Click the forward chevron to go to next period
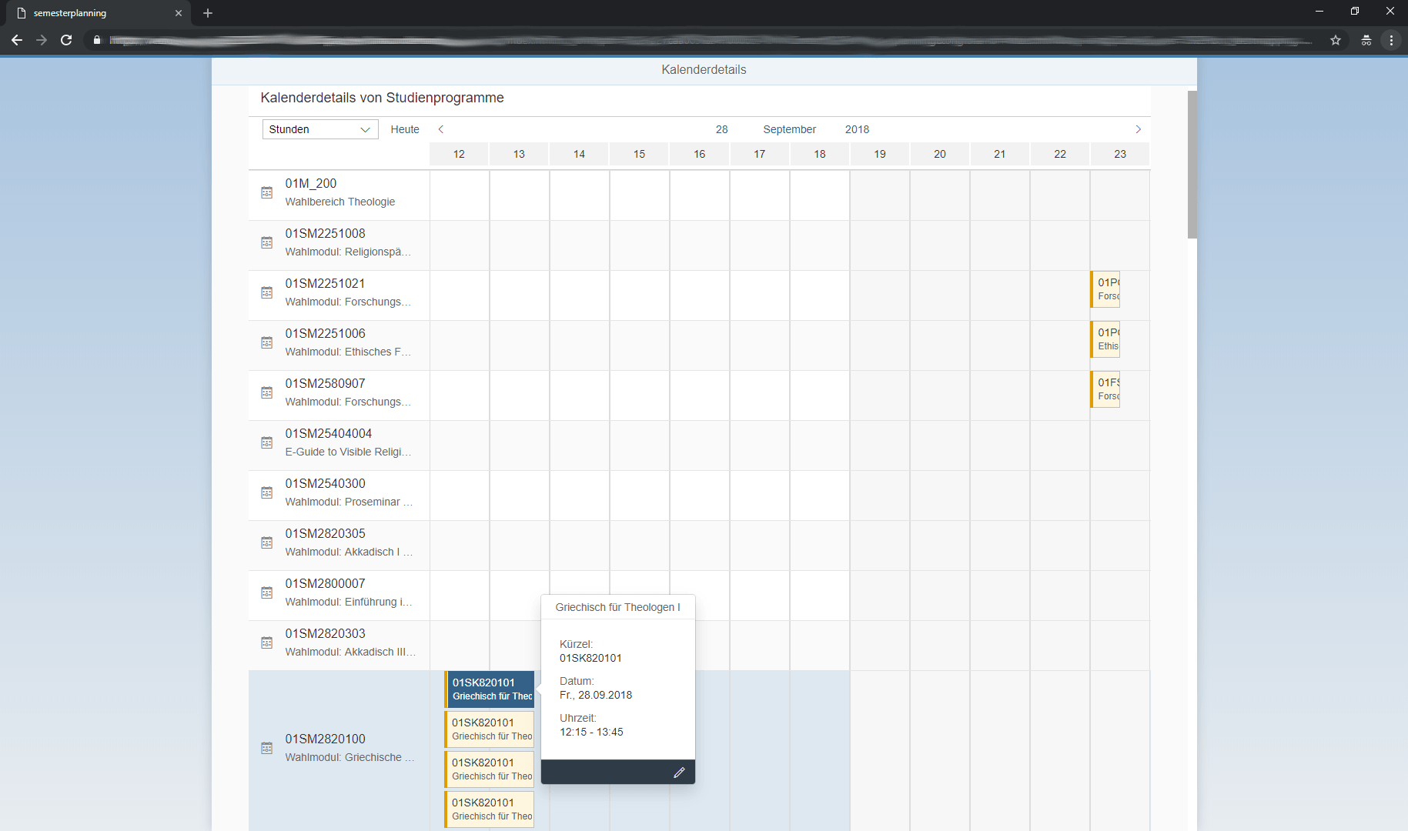The width and height of the screenshot is (1408, 831). tap(1138, 128)
